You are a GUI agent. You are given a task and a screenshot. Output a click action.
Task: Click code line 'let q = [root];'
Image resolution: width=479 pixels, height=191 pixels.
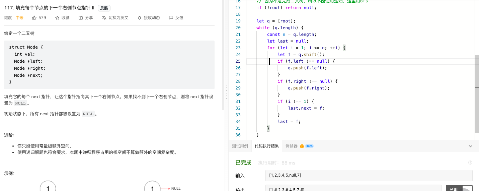click(x=276, y=21)
